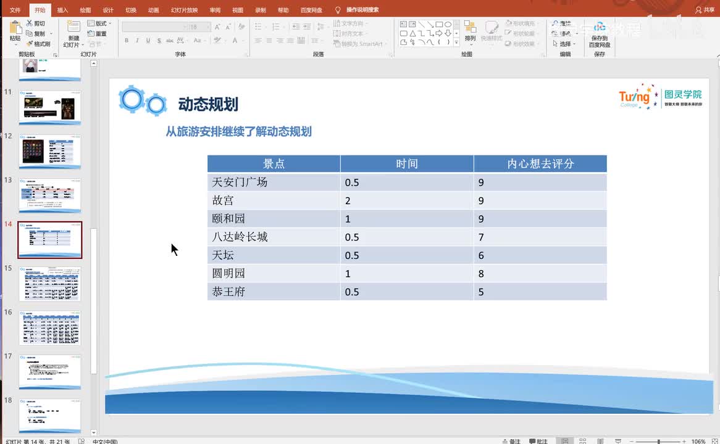Expand the Paste dropdown arrow

[x=15, y=44]
